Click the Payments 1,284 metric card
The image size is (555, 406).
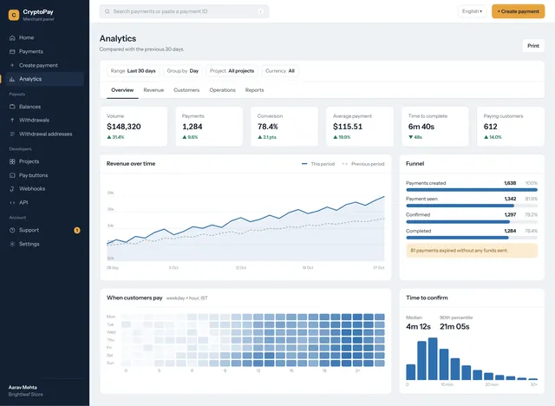point(209,127)
